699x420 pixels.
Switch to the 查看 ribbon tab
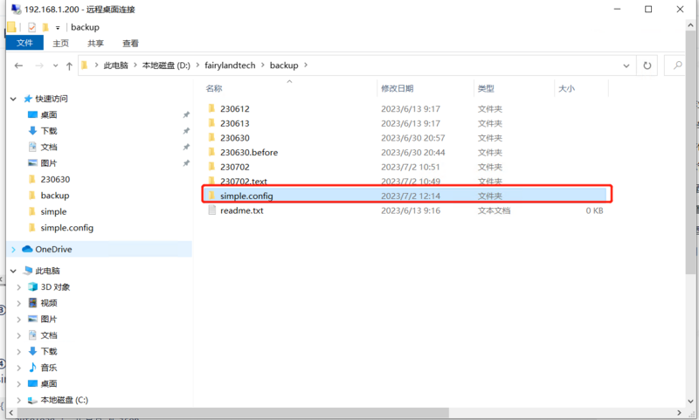(x=130, y=43)
